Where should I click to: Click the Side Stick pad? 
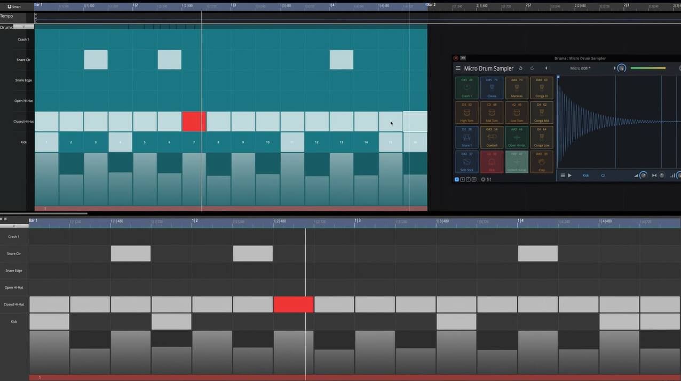(x=466, y=162)
